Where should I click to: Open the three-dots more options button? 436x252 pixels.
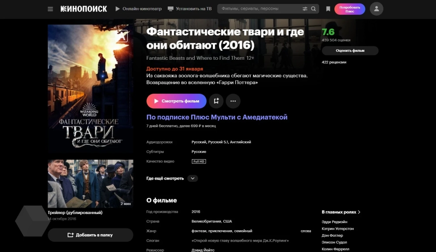point(233,101)
